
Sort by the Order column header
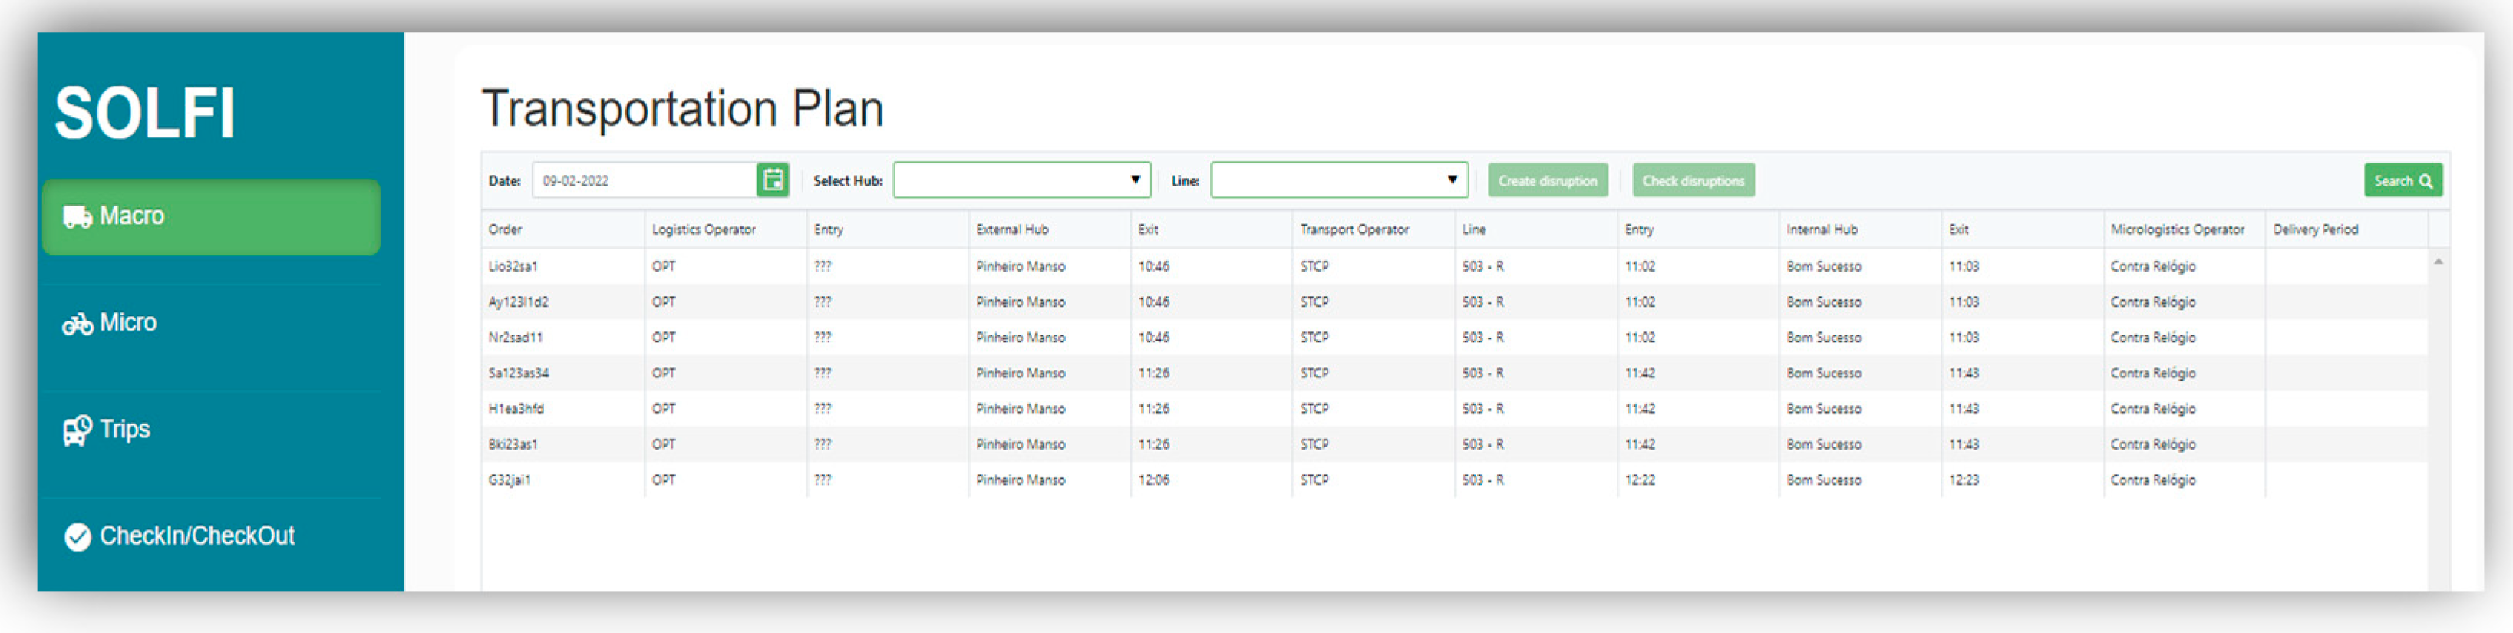click(506, 229)
